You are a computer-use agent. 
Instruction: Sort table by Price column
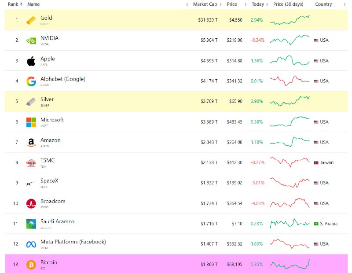pos(236,4)
